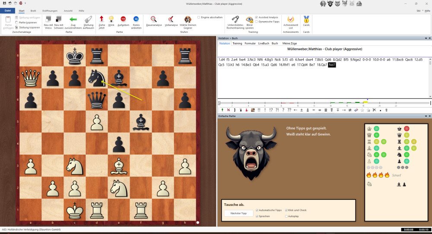The height and width of the screenshot is (234, 432).
Task: Uncheck 'Automatische Tipps' checkbox
Action: [257, 210]
